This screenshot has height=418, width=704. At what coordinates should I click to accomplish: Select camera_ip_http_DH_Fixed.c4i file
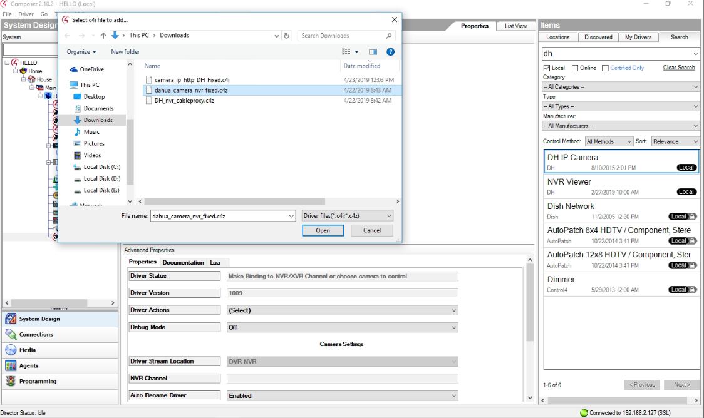[192, 80]
